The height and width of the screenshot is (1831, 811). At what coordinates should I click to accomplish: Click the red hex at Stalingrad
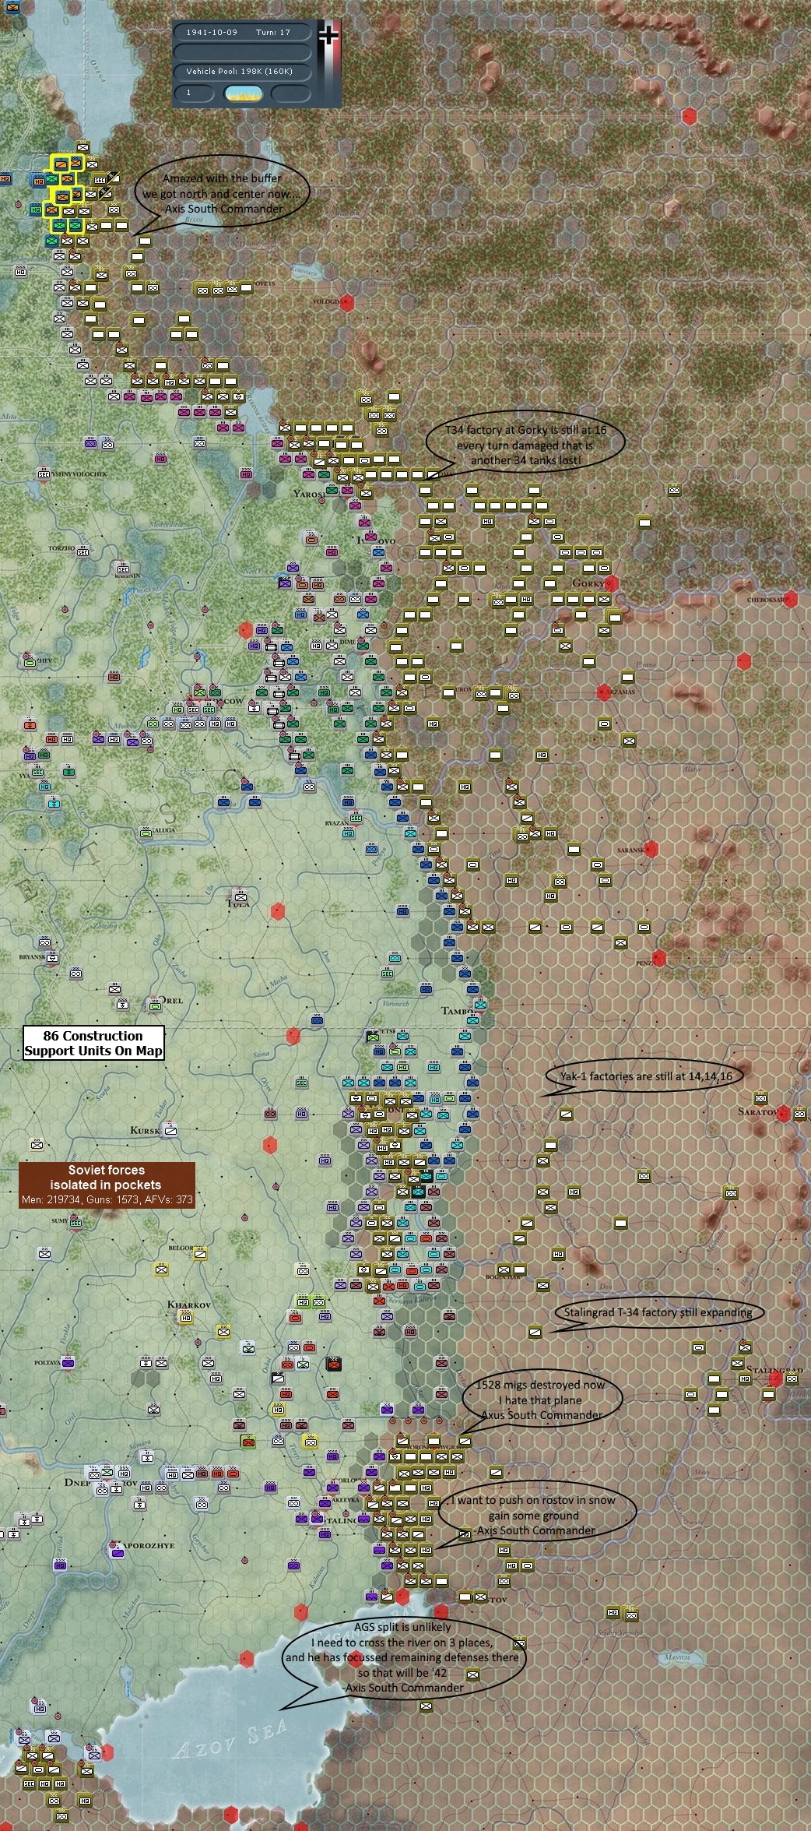775,1379
